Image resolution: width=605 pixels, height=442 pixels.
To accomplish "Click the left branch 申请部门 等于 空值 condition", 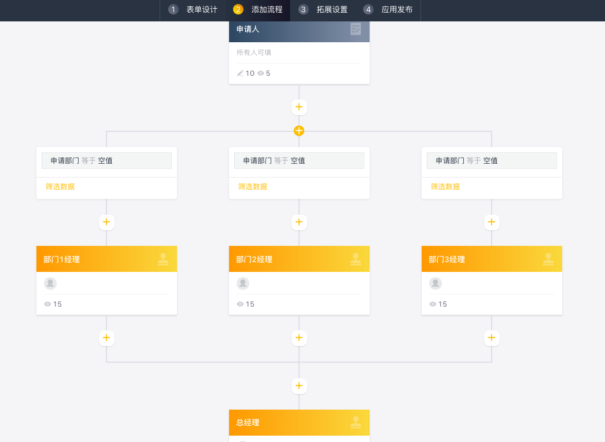I will pyautogui.click(x=106, y=161).
